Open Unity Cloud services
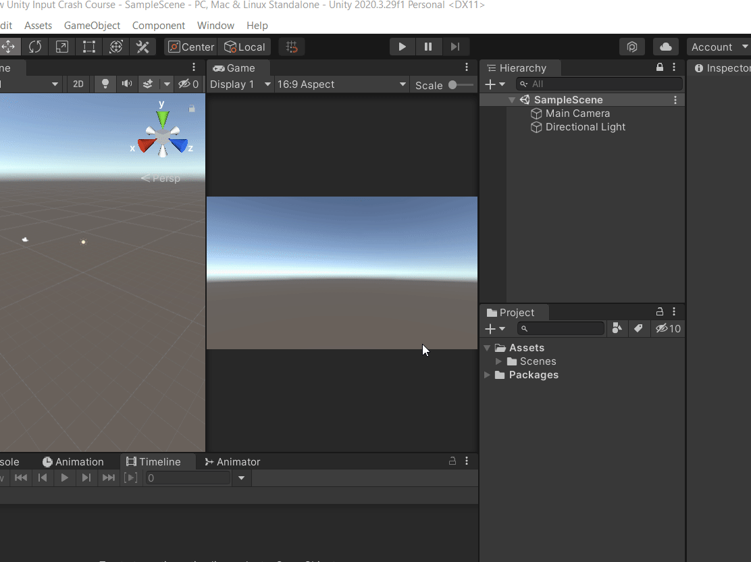Screen dimensions: 751x562 point(665,47)
